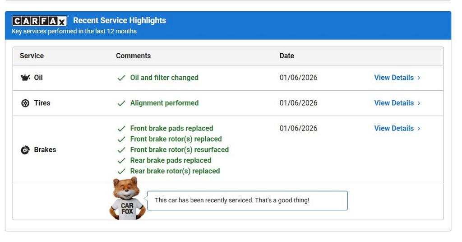The width and height of the screenshot is (462, 242).
Task: Click checkmark beside Rear brake rotor(s) replaced
Action: point(121,172)
